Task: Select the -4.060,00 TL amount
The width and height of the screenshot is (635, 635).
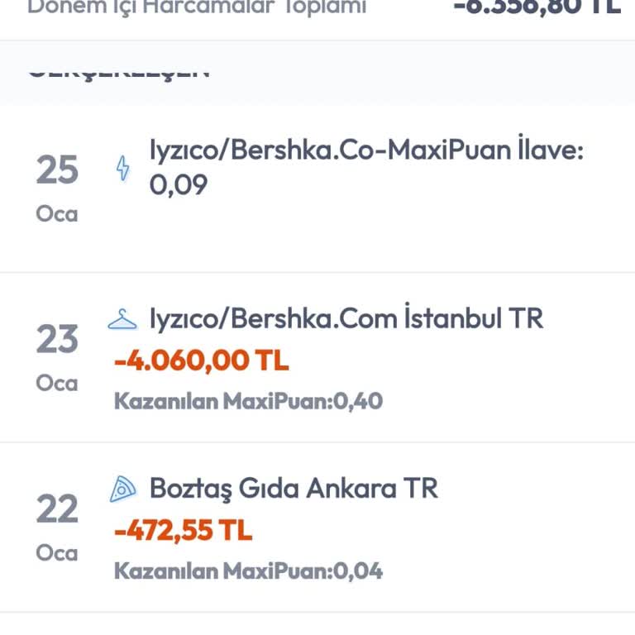Action: (x=201, y=361)
